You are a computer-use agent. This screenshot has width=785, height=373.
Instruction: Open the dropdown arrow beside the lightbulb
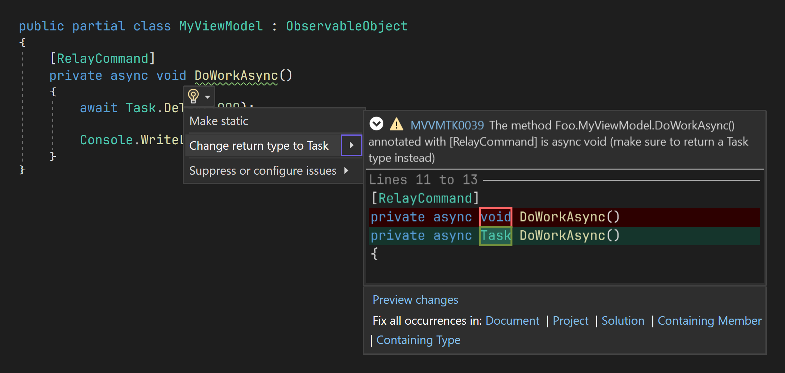[207, 96]
